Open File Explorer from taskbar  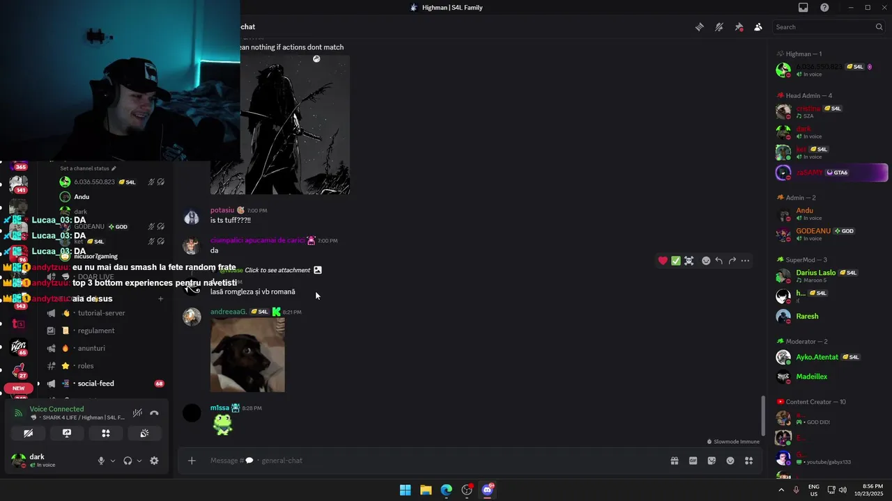[x=426, y=490]
